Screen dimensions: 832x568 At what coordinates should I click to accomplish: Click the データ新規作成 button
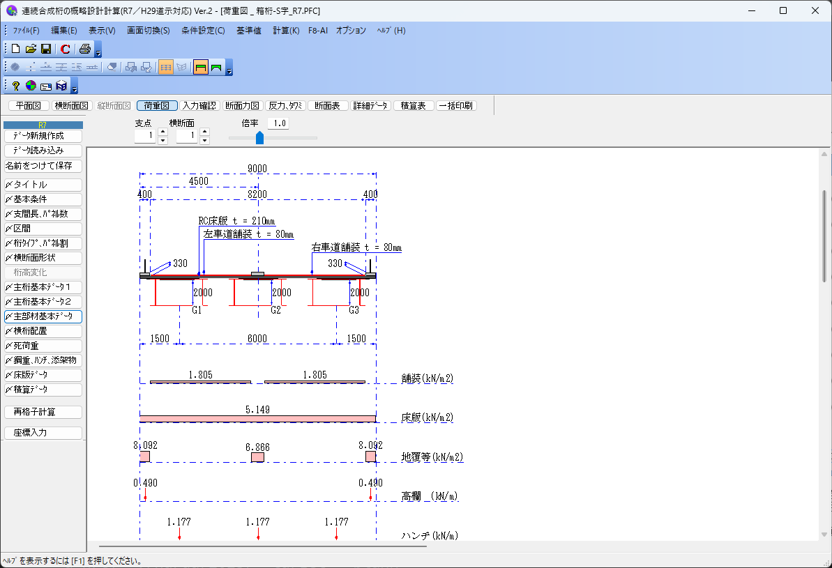point(43,136)
